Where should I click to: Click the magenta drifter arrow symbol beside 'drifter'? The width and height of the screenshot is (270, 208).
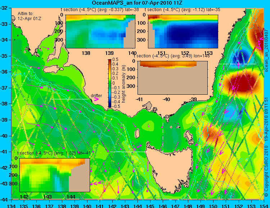[x=96, y=99]
